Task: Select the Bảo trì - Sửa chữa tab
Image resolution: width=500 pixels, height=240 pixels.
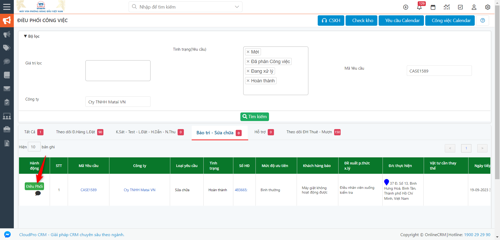Action: point(220,133)
